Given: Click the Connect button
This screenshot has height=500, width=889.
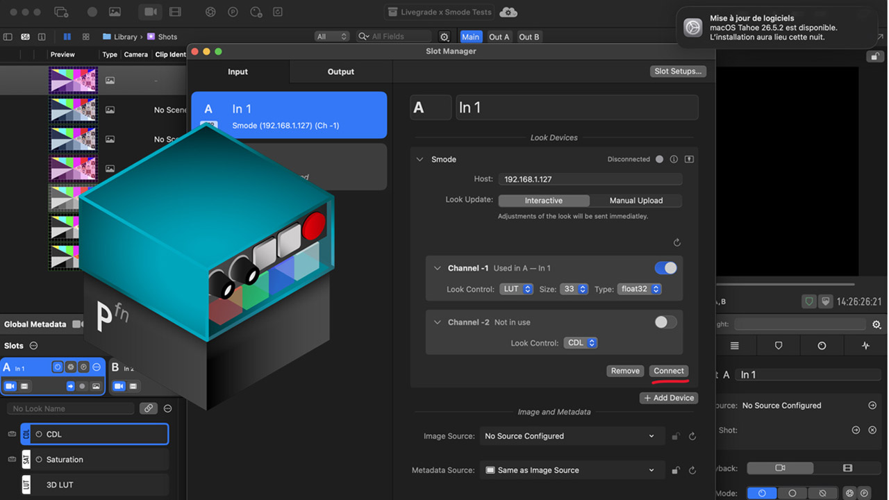Looking at the screenshot, I should pos(669,371).
